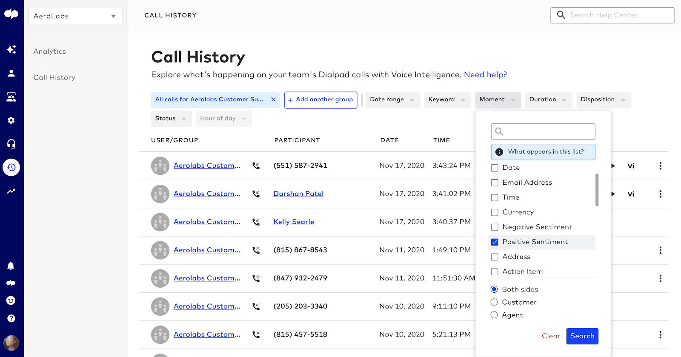Play the recording on the 3:43:24 PM row
Image resolution: width=681 pixels, height=357 pixels.
(613, 166)
